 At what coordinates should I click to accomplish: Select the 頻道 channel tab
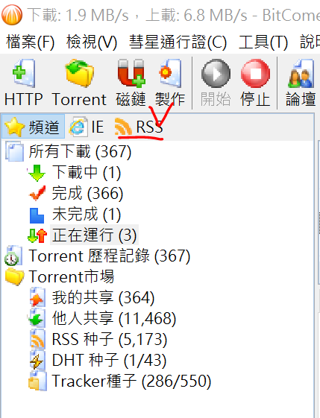click(x=33, y=127)
